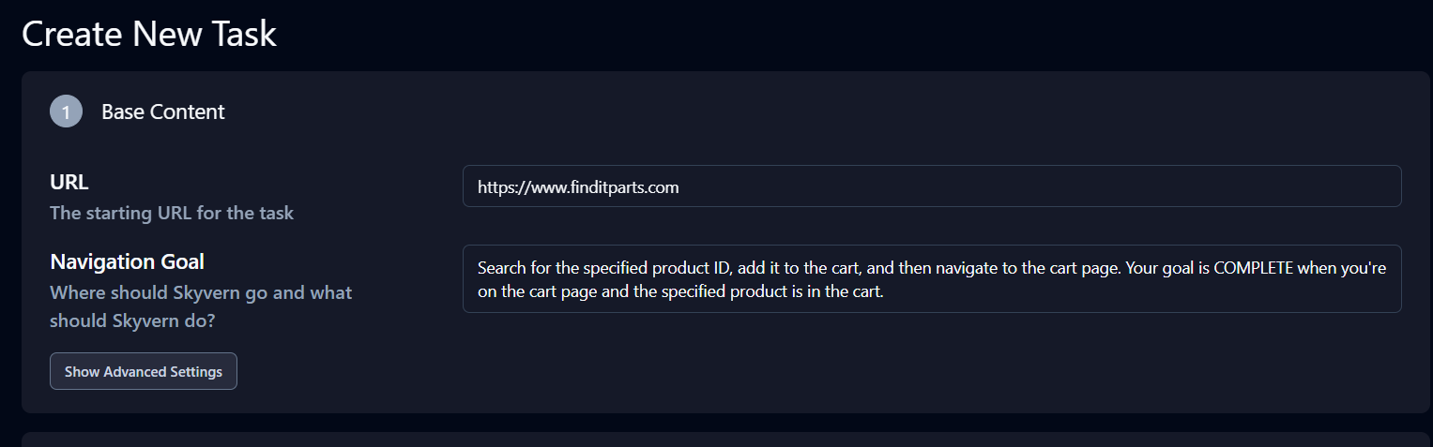This screenshot has height=447, width=1433.
Task: Click the Navigation Goal field label
Action: click(127, 261)
